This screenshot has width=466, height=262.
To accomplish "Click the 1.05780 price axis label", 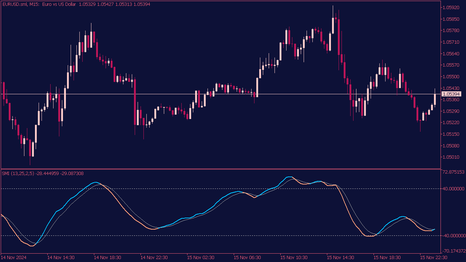I will [x=451, y=31].
